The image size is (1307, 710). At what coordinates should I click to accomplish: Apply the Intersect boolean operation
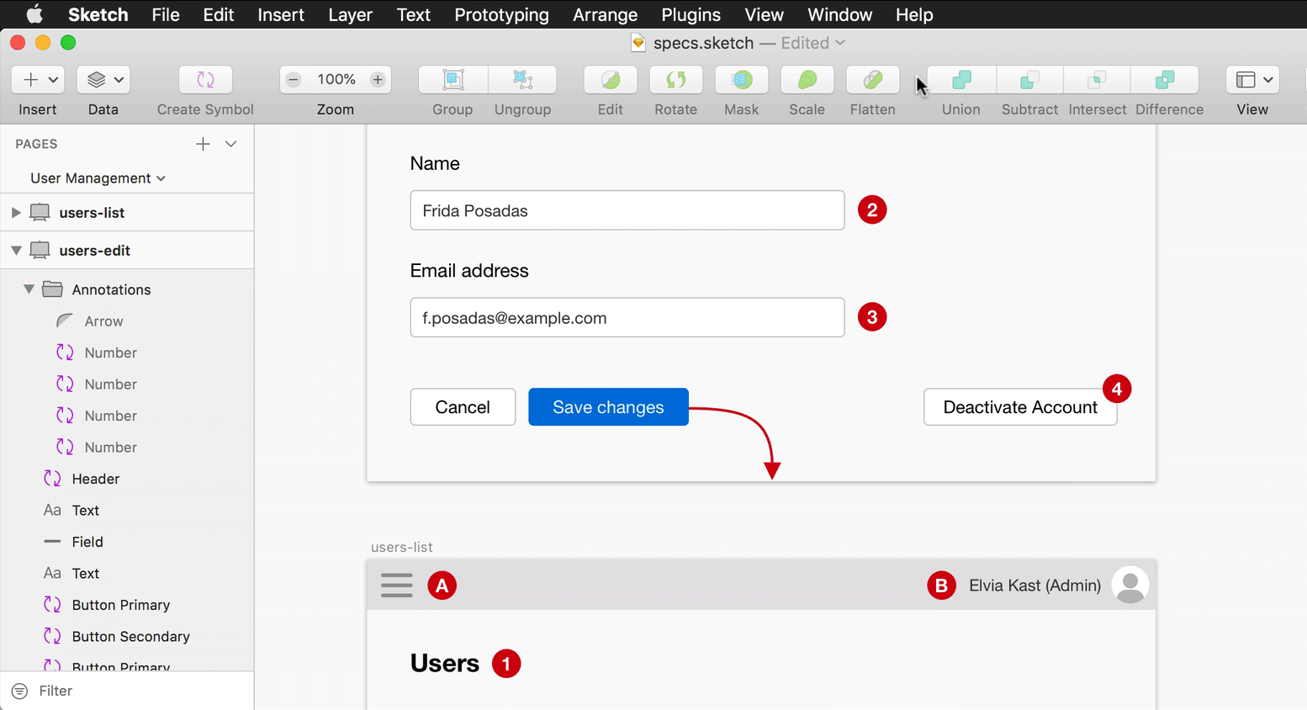point(1097,80)
